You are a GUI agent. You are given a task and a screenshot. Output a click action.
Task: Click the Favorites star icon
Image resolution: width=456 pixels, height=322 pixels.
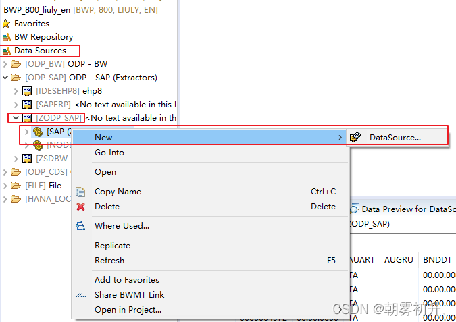[6, 24]
